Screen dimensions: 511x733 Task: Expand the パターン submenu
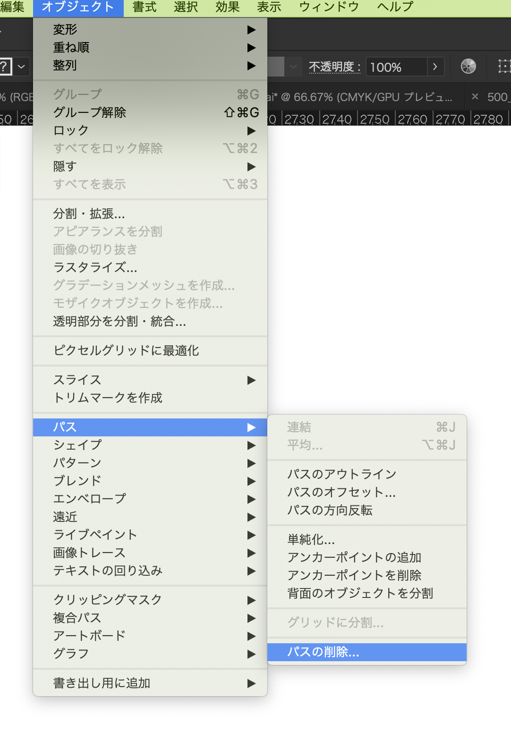150,463
